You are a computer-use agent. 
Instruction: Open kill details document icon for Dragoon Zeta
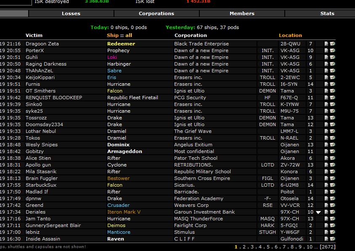[326, 44]
